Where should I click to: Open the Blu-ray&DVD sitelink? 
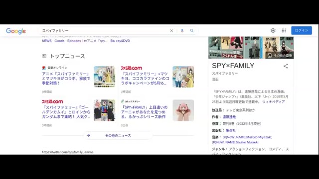tap(120, 41)
